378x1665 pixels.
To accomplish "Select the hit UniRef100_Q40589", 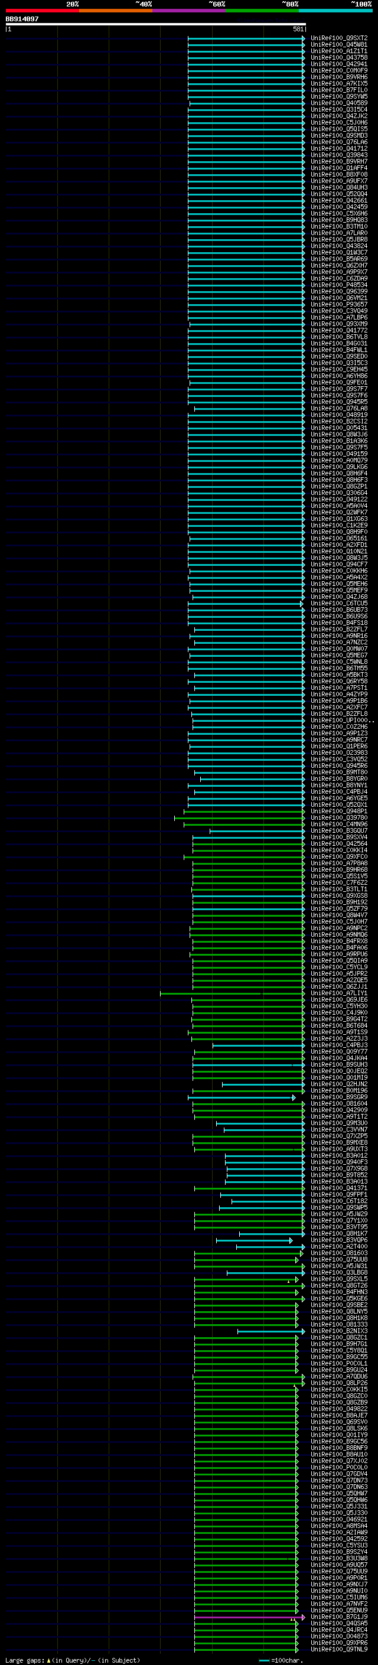I will point(338,103).
